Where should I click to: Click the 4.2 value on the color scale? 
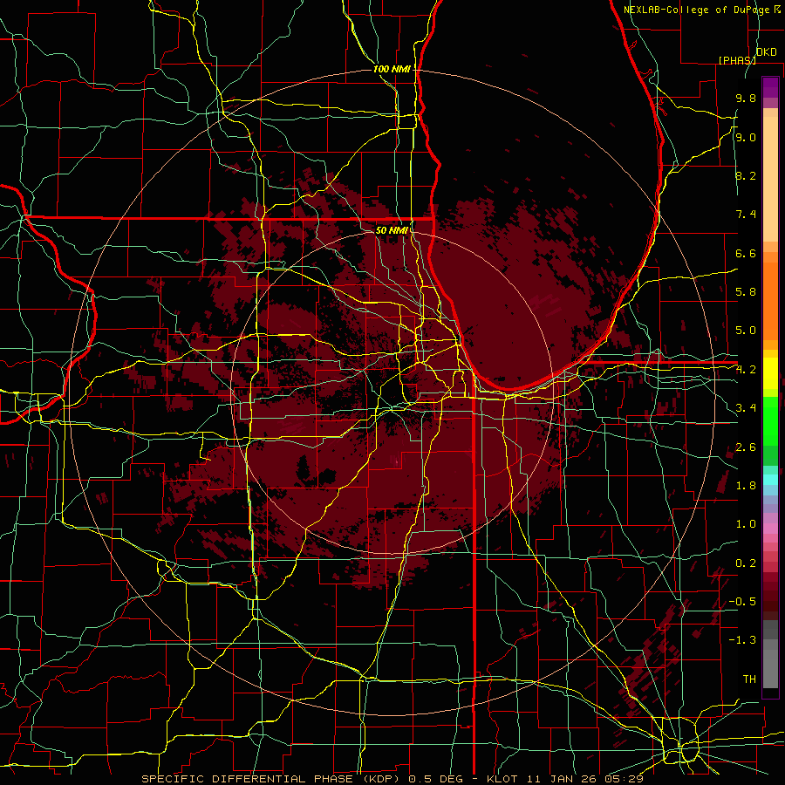tap(746, 370)
